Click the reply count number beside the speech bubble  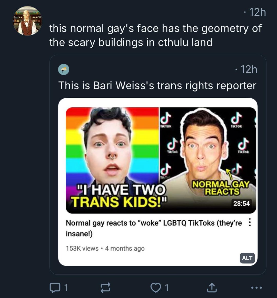pos(66,288)
